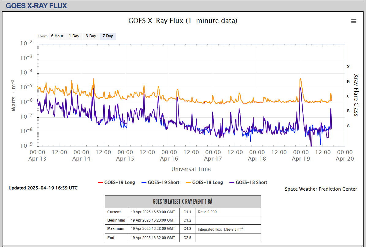Select the 3 Day zoom range
366x247 pixels.
click(x=91, y=36)
